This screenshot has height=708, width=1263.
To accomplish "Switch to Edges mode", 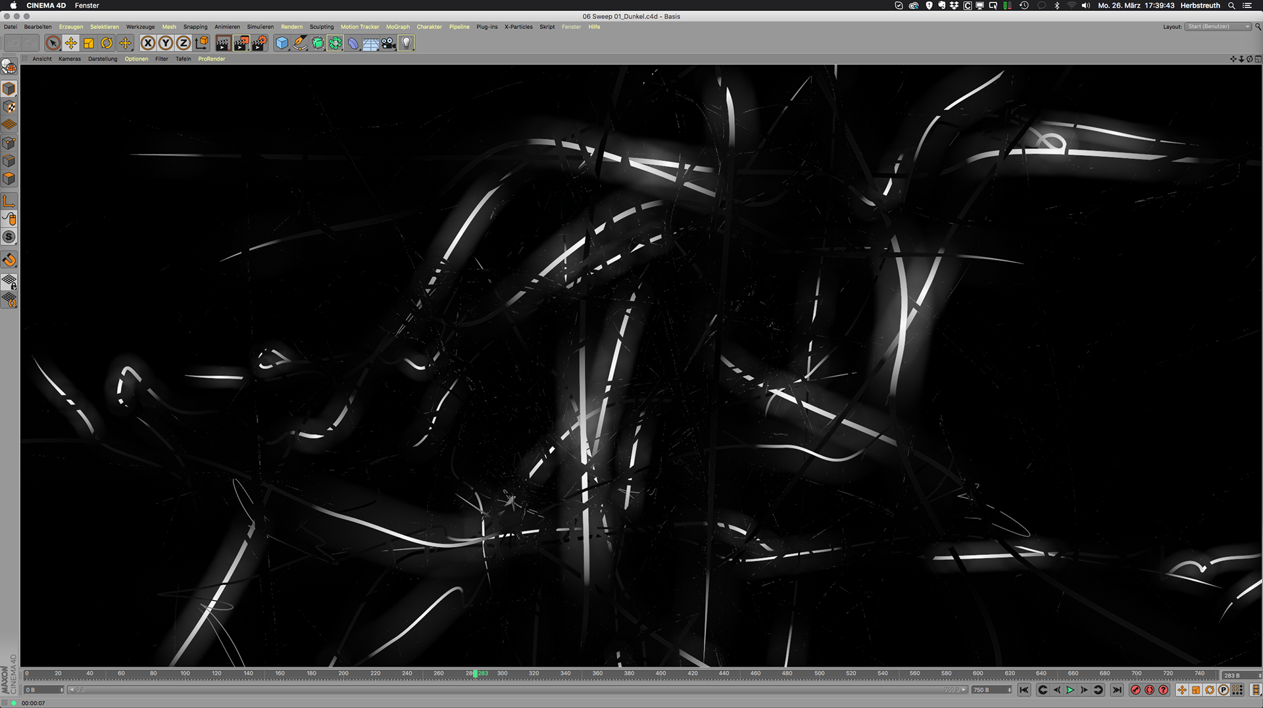I will 9,160.
